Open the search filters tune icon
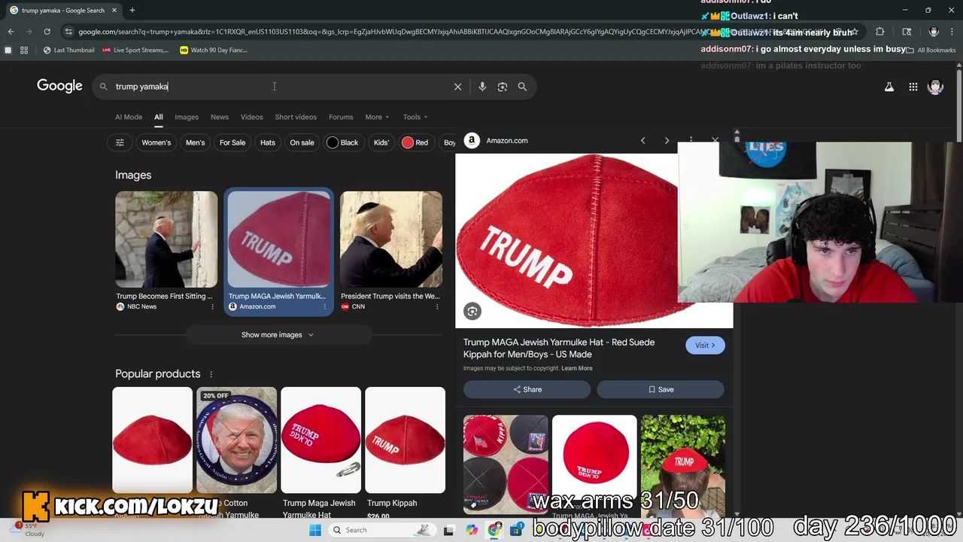Image resolution: width=963 pixels, height=542 pixels. [120, 142]
